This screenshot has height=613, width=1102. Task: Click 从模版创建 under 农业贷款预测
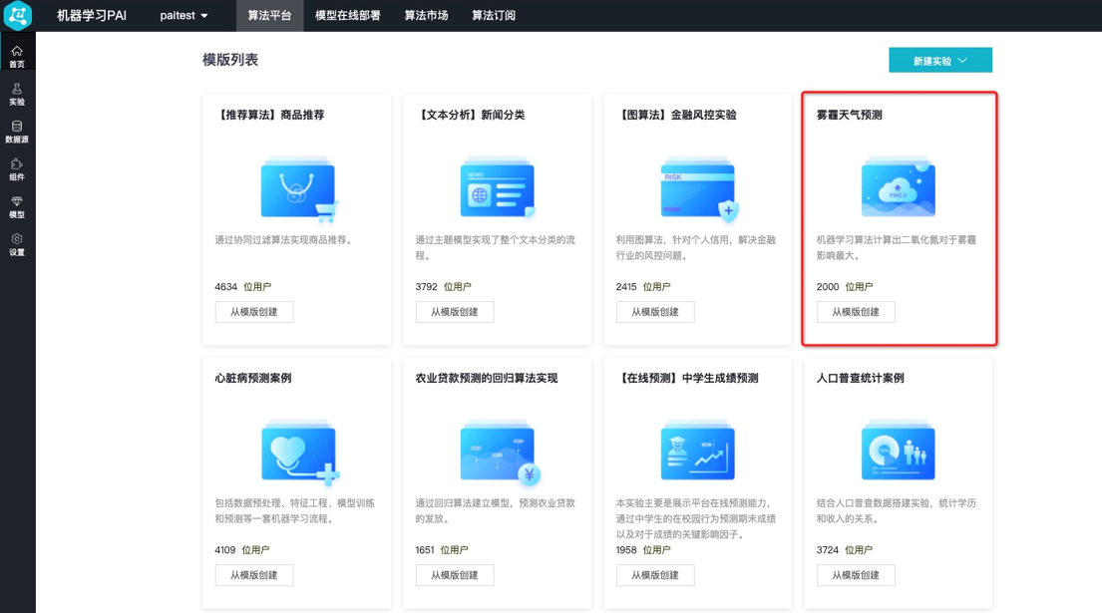pos(455,575)
